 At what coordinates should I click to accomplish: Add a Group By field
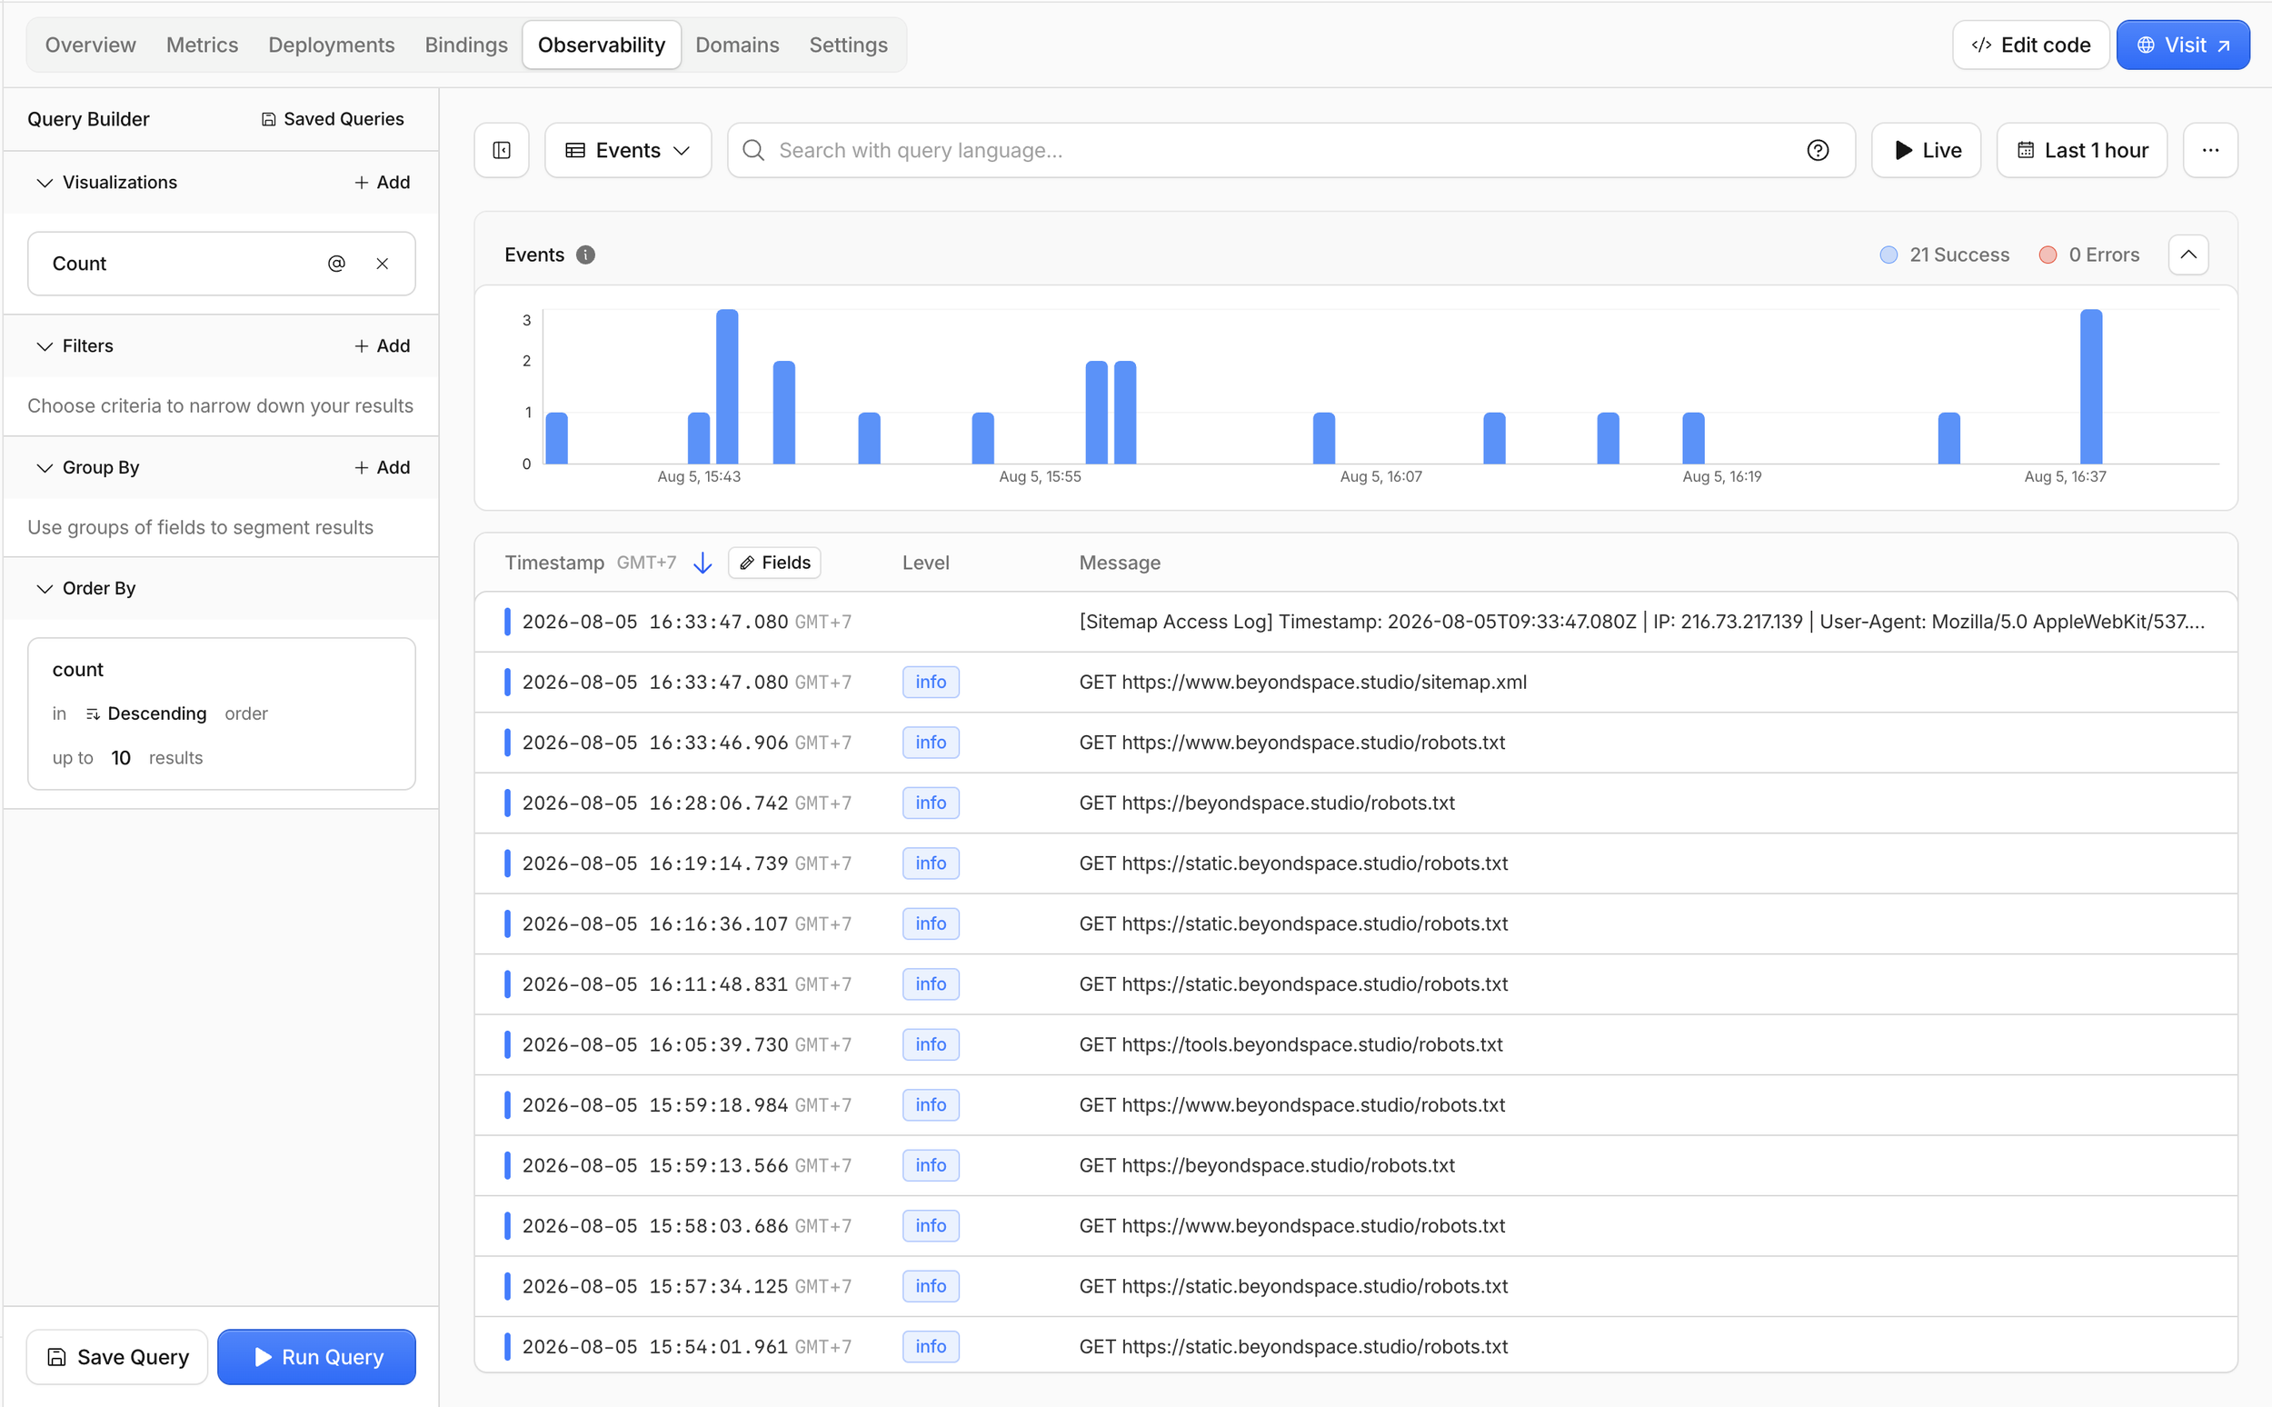(x=383, y=467)
